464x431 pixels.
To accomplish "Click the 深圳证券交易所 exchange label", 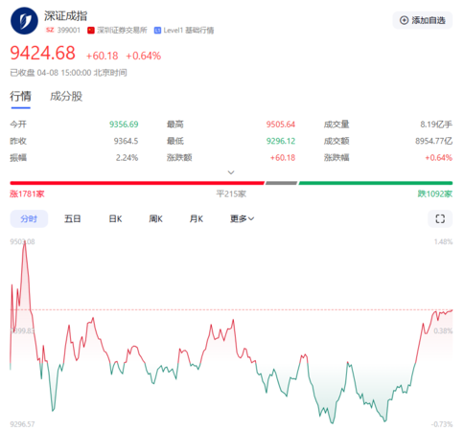I will 122,30.
